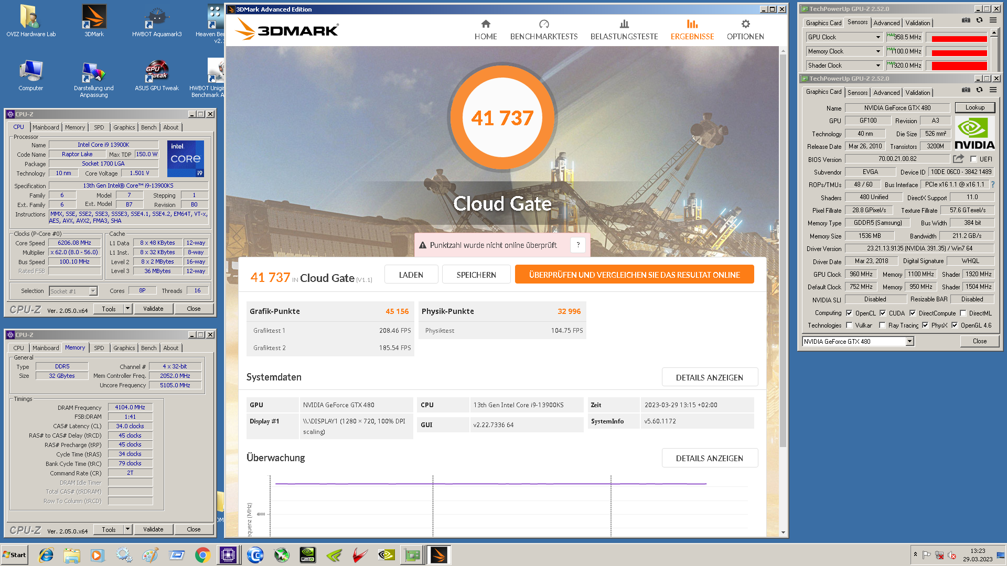Screen dimensions: 1007x566
Task: Click the Bus Interface question mark
Action: [x=992, y=184]
